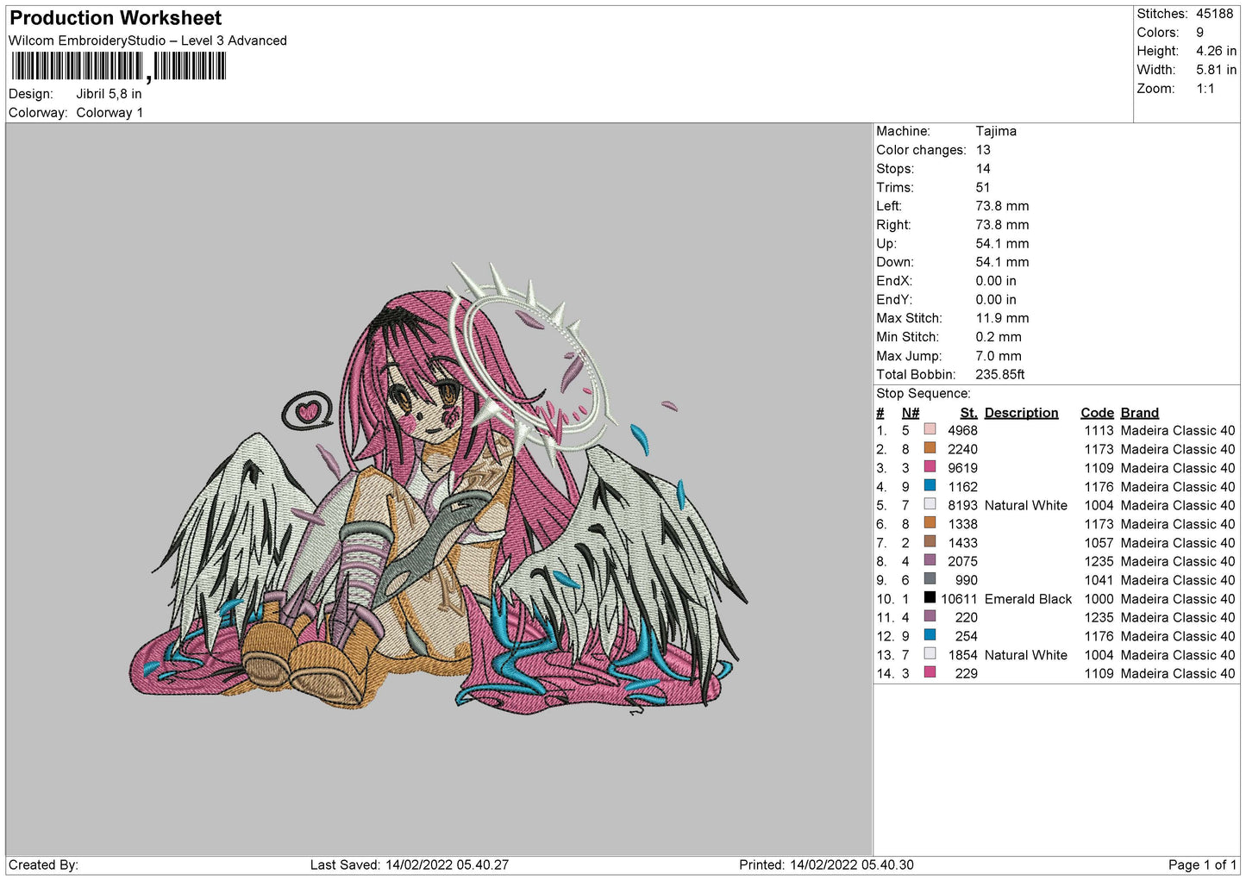Pick the magenta swatch at stop 3
The width and height of the screenshot is (1246, 880).
click(x=930, y=467)
